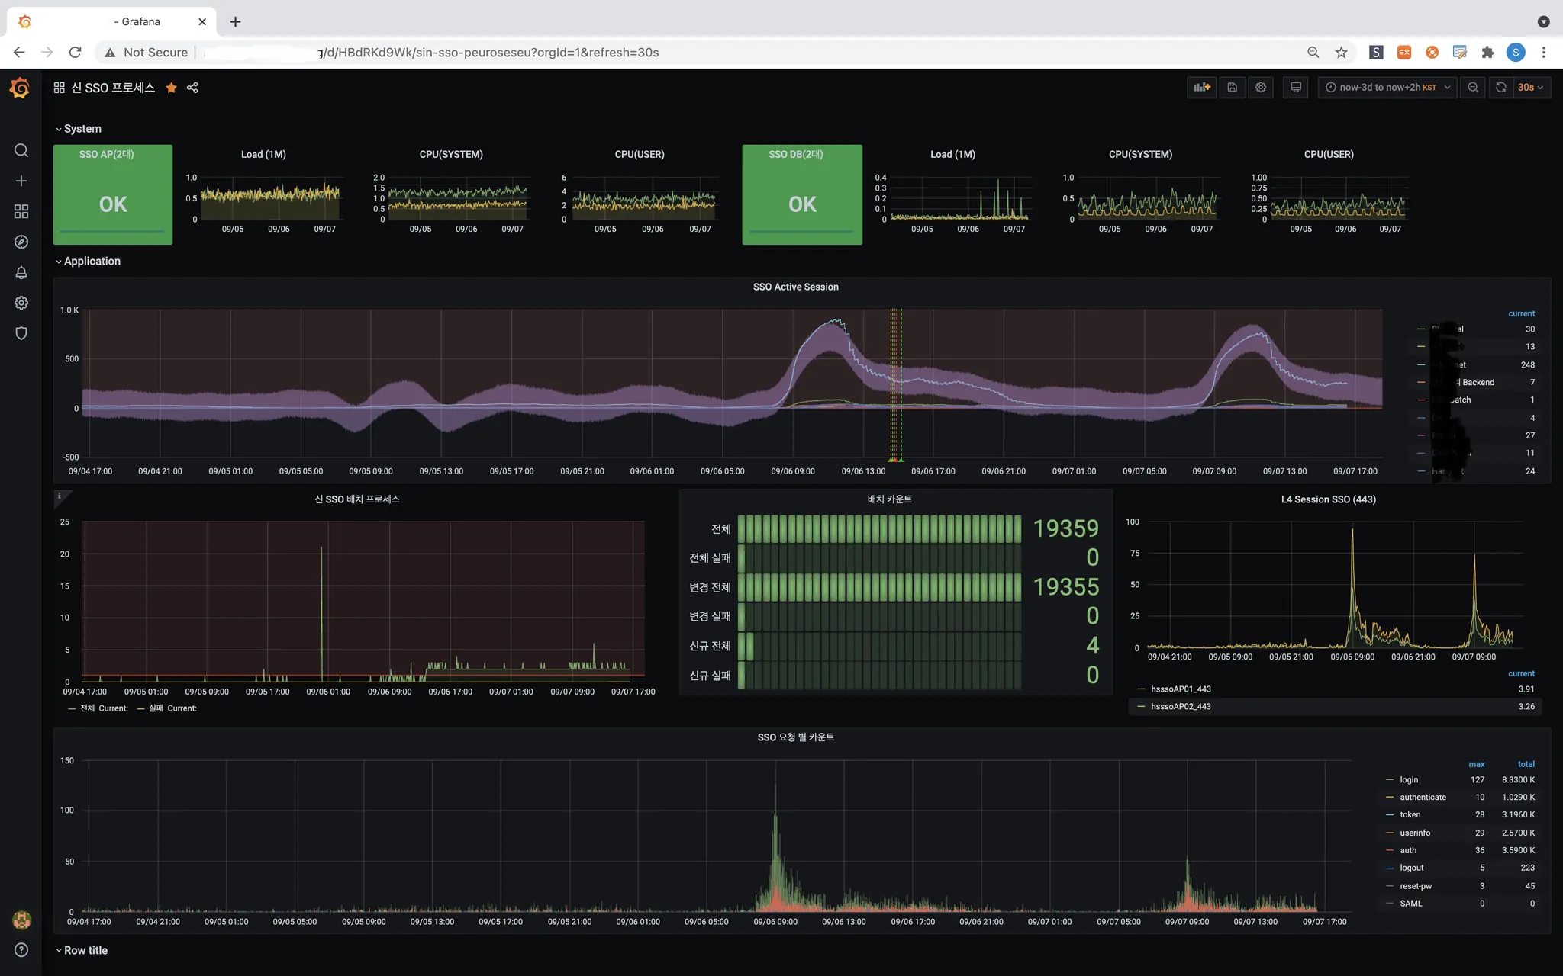The height and width of the screenshot is (976, 1563).
Task: Open dashboard settings gear in toolbar
Action: (x=1261, y=88)
